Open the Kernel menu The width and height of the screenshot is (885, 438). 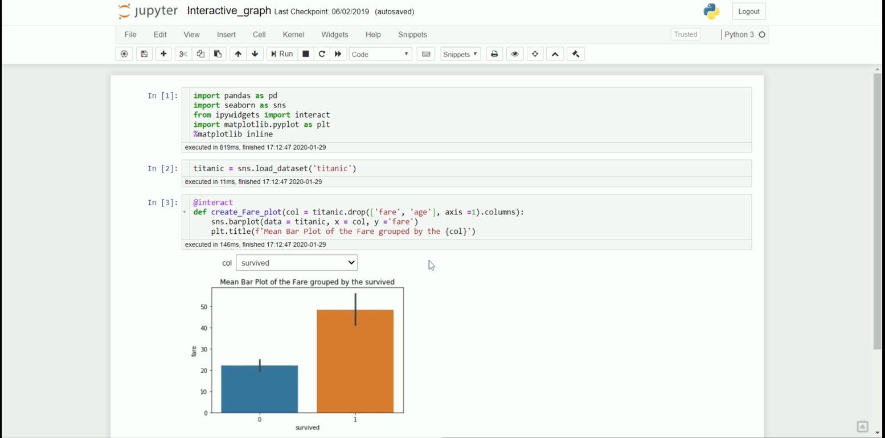(293, 35)
